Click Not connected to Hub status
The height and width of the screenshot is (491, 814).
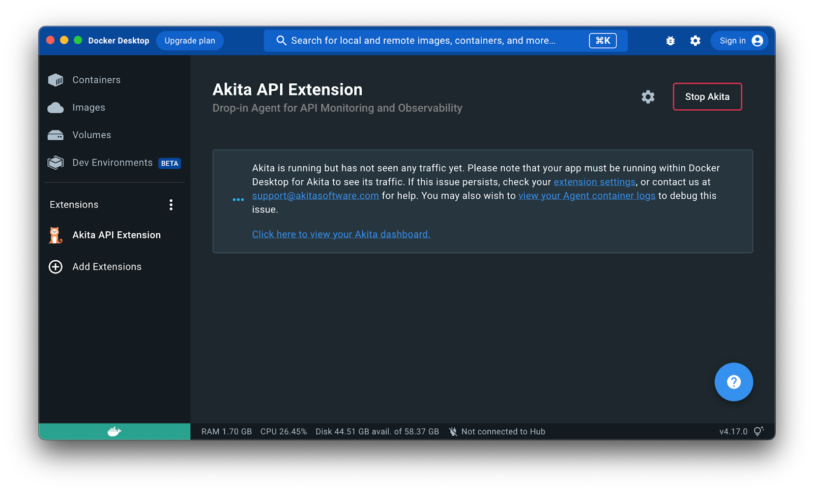pyautogui.click(x=503, y=432)
